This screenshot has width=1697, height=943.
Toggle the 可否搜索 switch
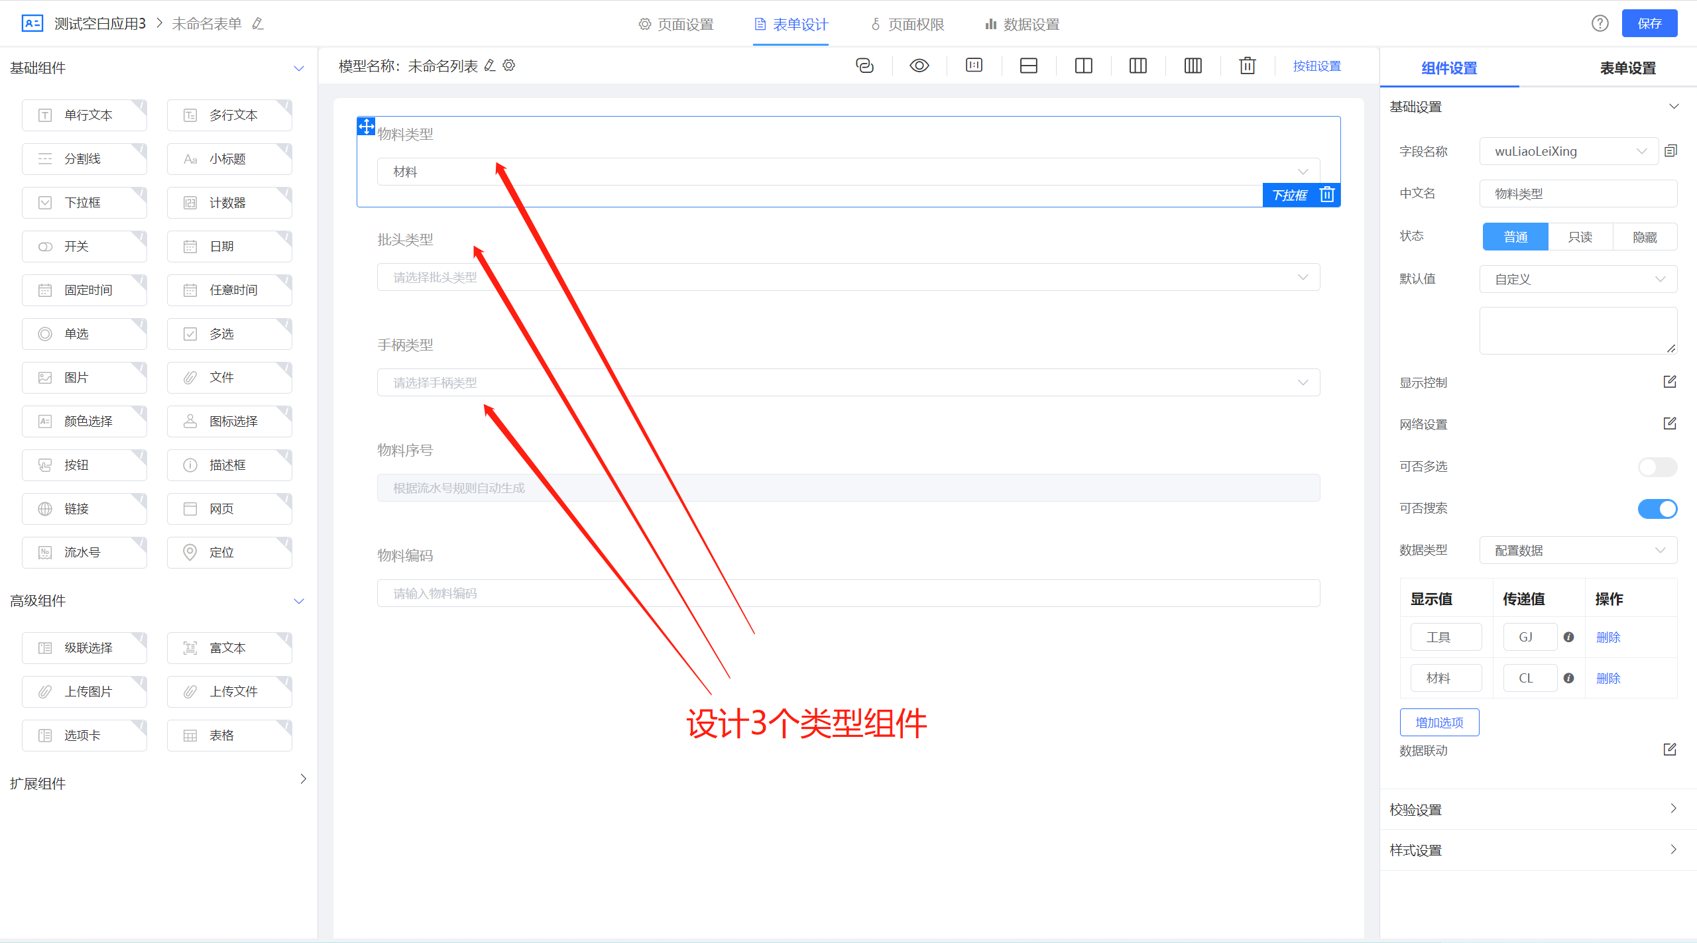click(x=1657, y=508)
